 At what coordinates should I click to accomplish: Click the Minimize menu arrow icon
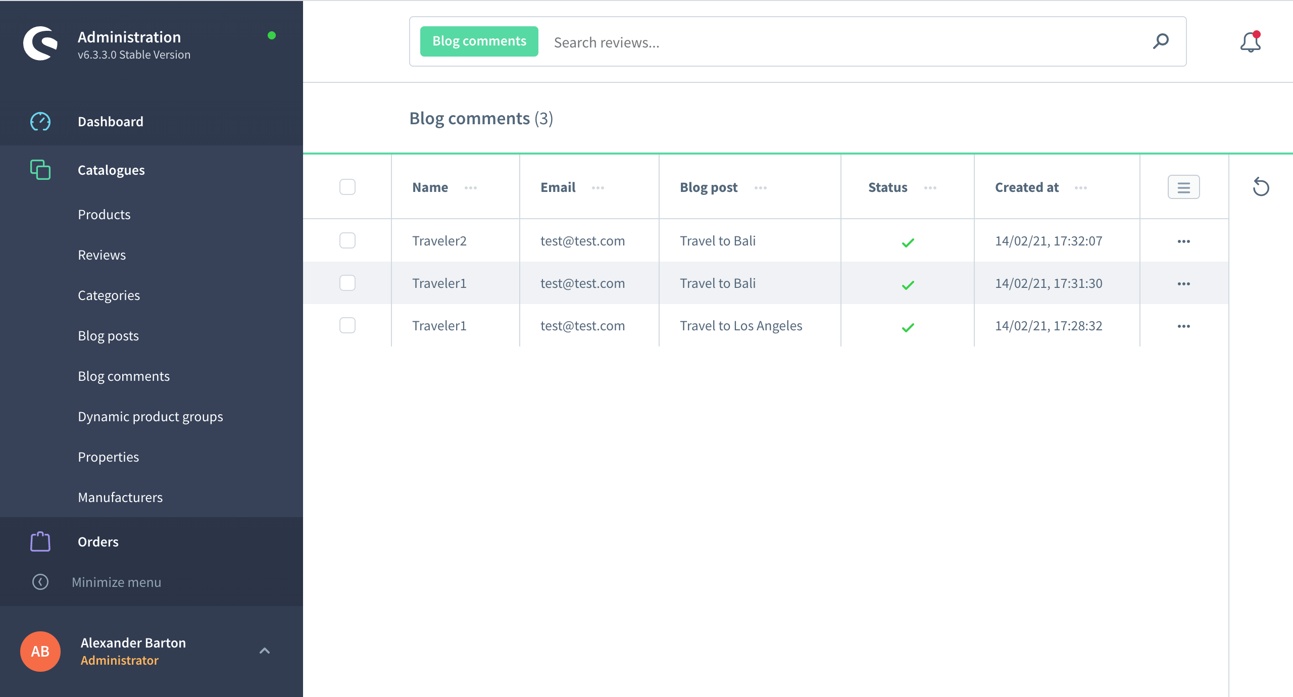click(40, 582)
